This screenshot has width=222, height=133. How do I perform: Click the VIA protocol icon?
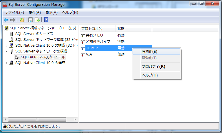point(83,54)
